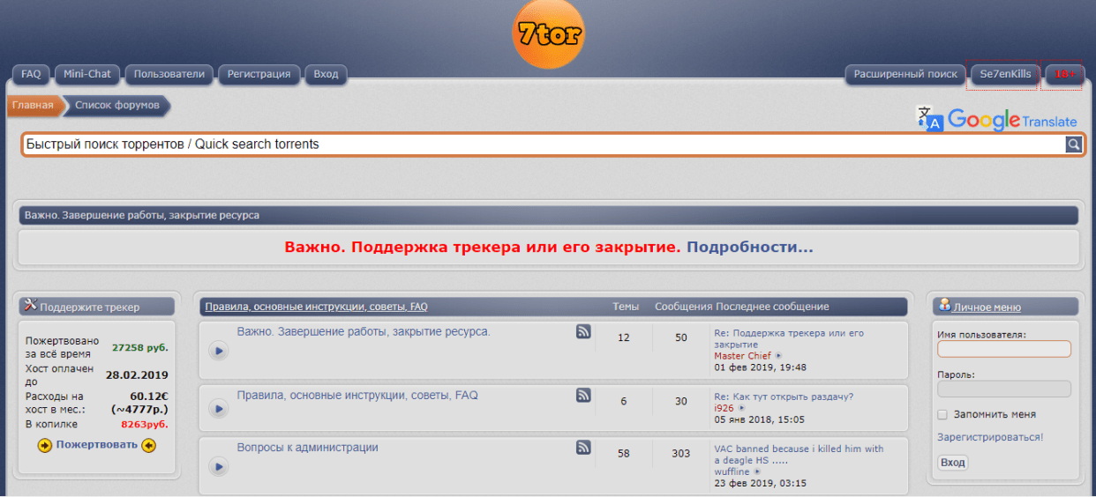
Task: Focus the Имя пользователя input field
Action: [1003, 349]
